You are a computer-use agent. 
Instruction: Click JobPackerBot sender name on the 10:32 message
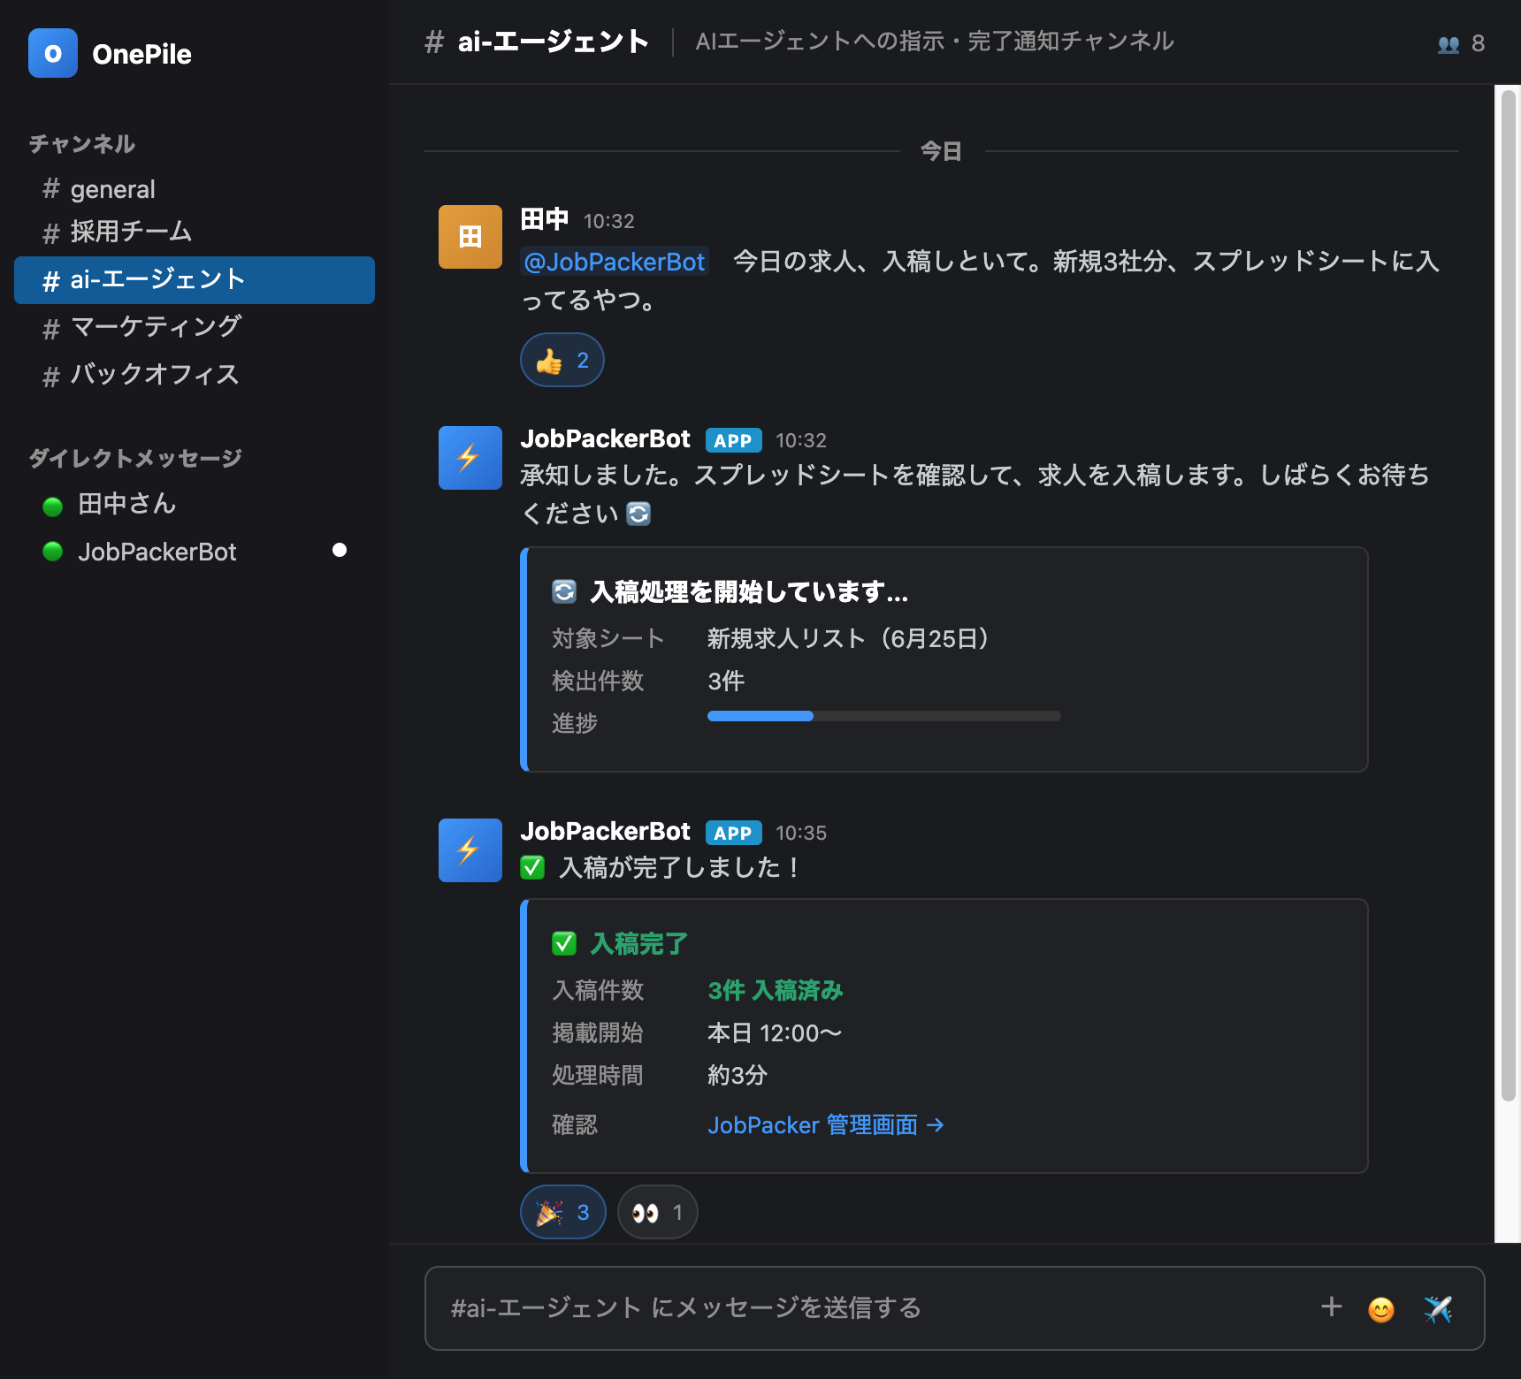(x=605, y=438)
